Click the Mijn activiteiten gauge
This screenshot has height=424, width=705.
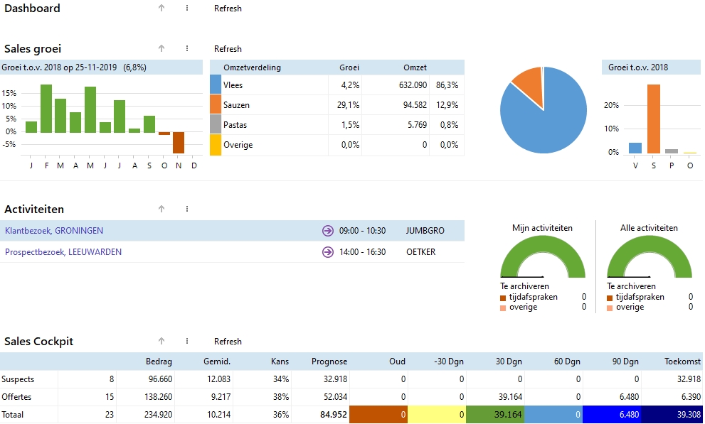click(x=543, y=259)
